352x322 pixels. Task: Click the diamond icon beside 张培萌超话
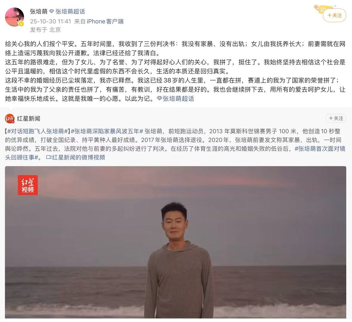pyautogui.click(x=52, y=11)
